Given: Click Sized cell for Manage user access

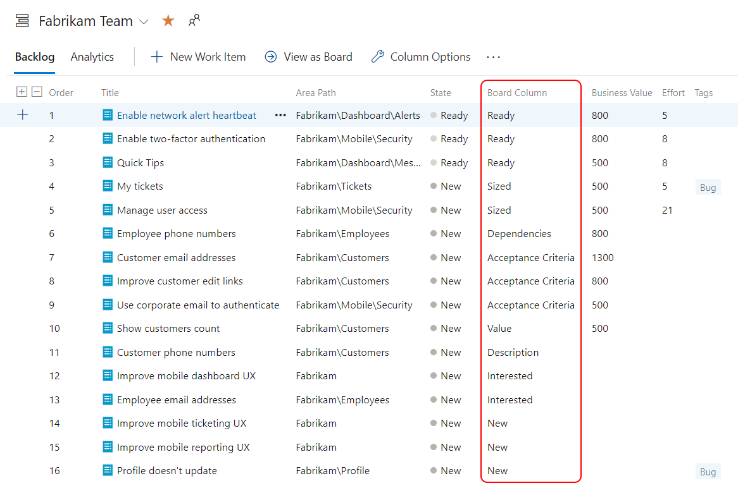Looking at the screenshot, I should (499, 210).
